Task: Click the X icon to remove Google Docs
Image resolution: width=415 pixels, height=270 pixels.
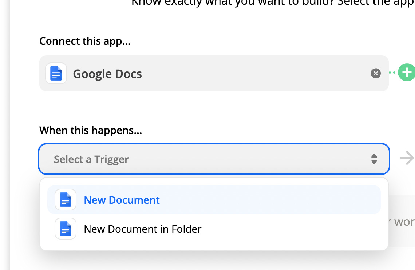Action: point(375,73)
